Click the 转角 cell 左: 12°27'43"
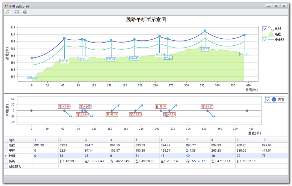The height and width of the screenshot is (186, 292). [96, 161]
